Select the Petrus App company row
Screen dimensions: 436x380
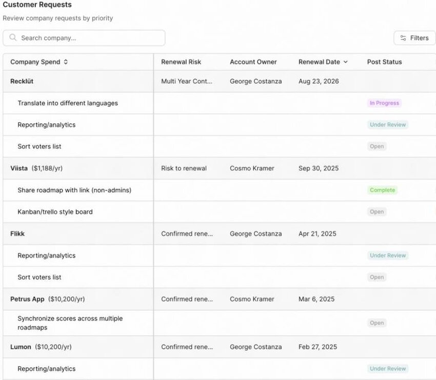(x=27, y=299)
